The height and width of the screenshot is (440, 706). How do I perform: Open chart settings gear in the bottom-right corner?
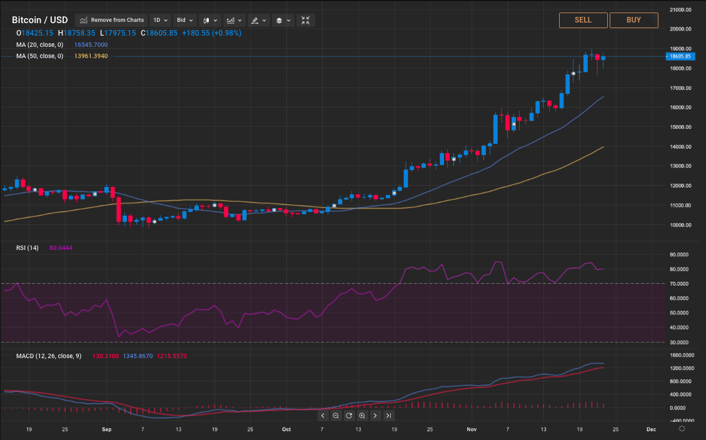pos(682,429)
